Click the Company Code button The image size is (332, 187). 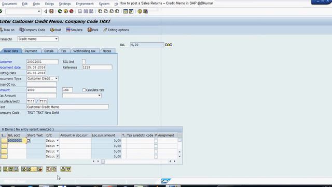[32, 30]
